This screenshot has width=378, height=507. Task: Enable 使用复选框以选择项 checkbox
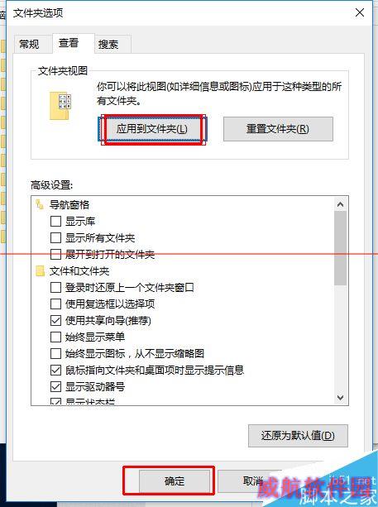[x=55, y=304]
